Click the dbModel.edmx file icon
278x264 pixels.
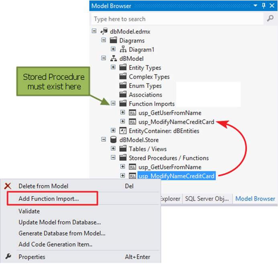[105, 31]
